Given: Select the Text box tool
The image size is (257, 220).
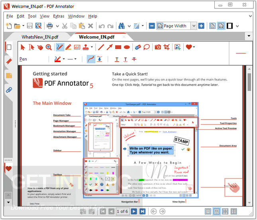Looking at the screenshot, I should 77,47.
